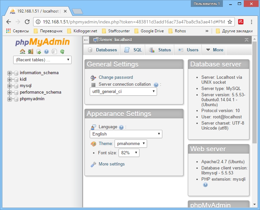This screenshot has width=260, height=210.
Task: Open the Theme pmahomme dropdown
Action: pos(131,143)
